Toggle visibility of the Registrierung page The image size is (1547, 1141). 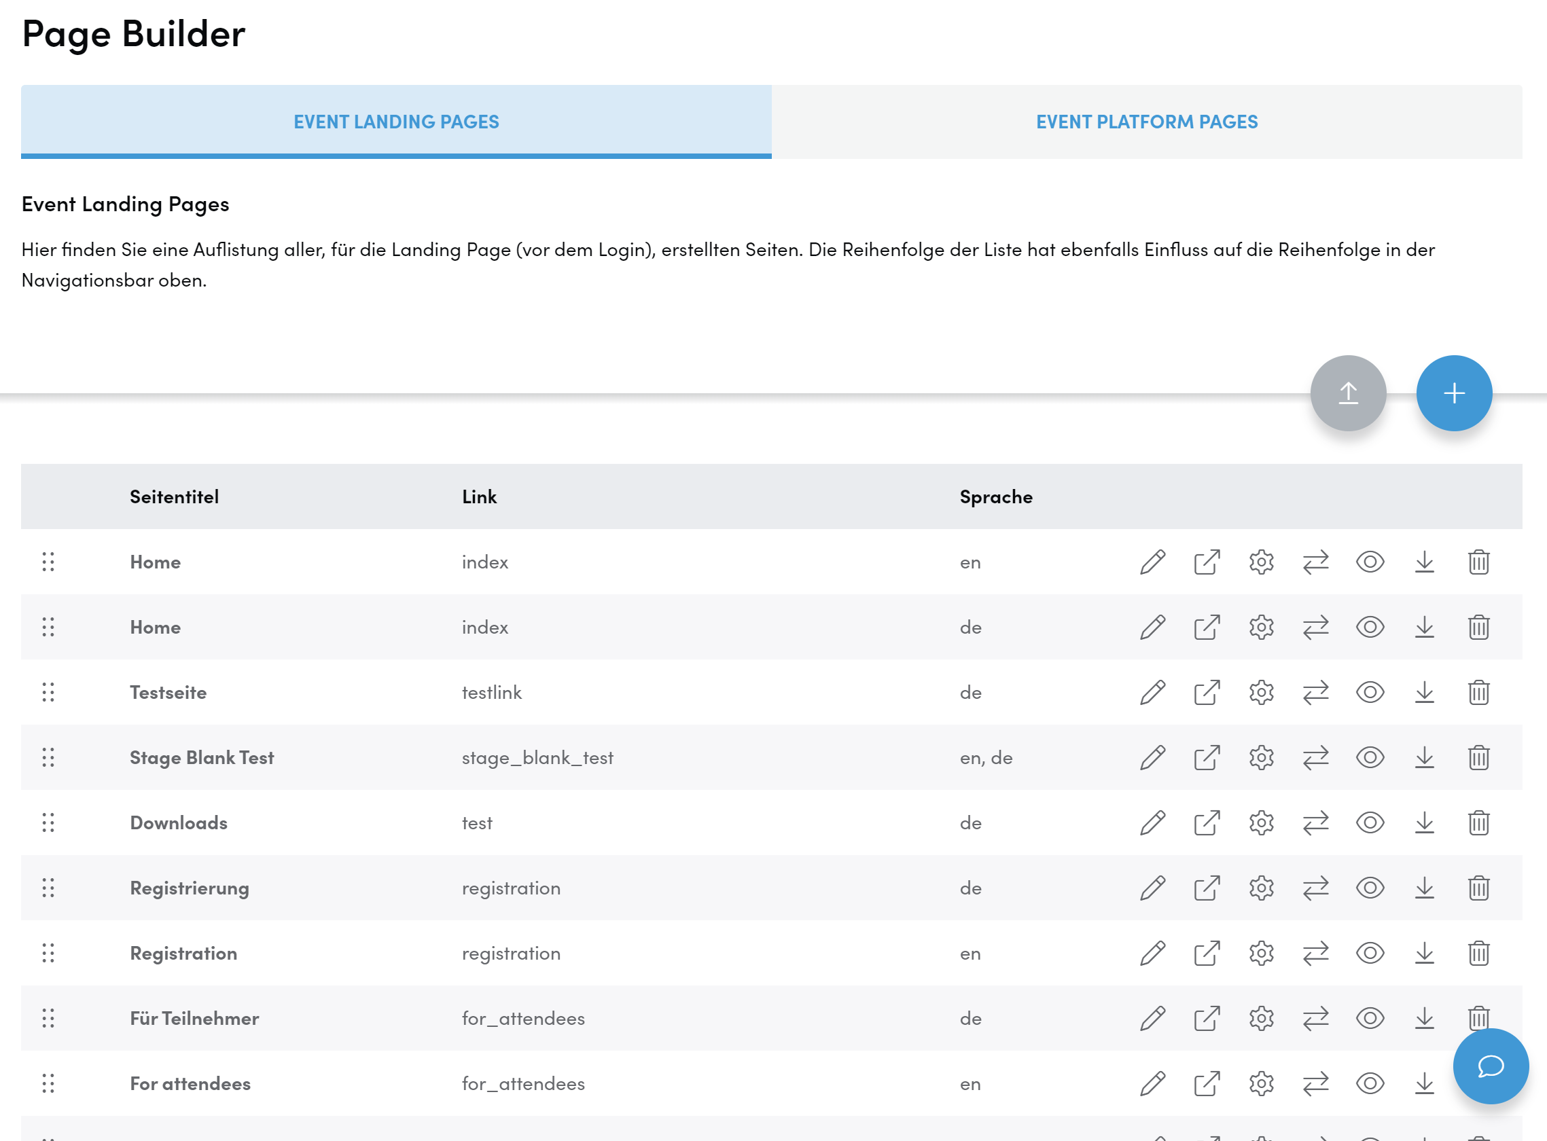1370,888
